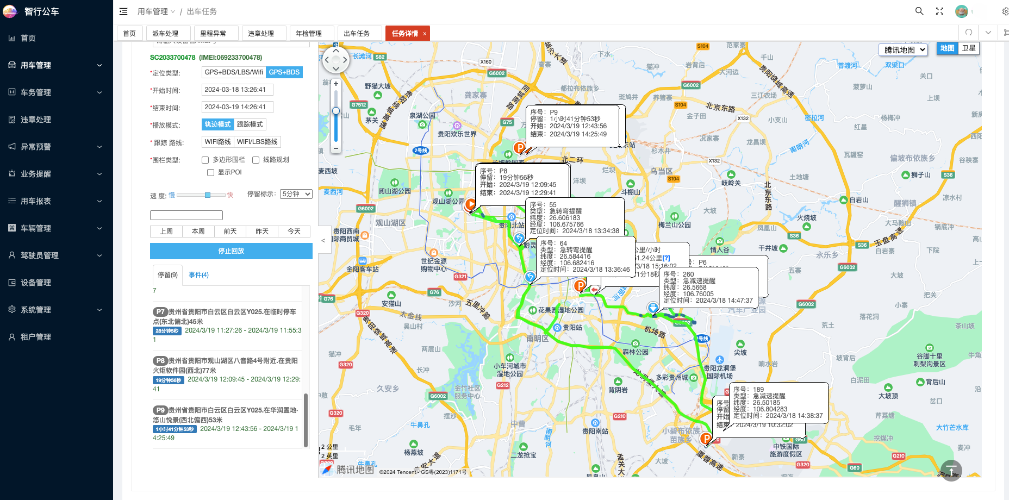Image resolution: width=1009 pixels, height=500 pixels.
Task: Enable the 线路规划 checkbox
Action: (256, 160)
